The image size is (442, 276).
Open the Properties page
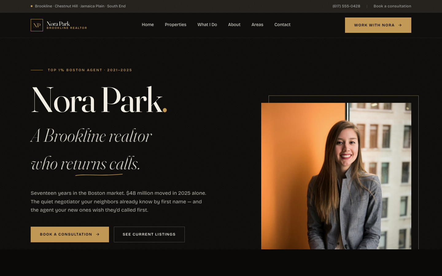pyautogui.click(x=176, y=25)
